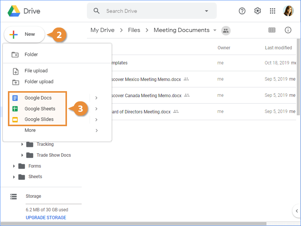Click My Drive in the breadcrumb

tap(102, 30)
